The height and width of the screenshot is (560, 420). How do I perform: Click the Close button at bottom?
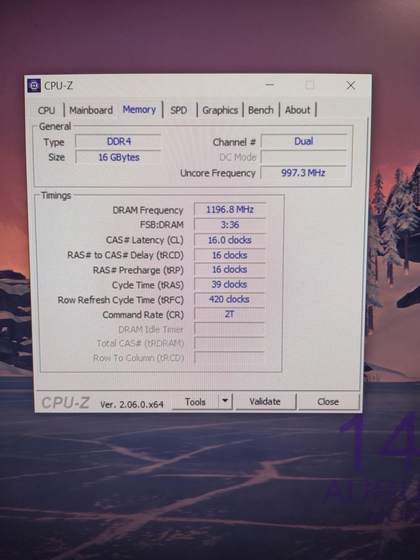(x=328, y=402)
